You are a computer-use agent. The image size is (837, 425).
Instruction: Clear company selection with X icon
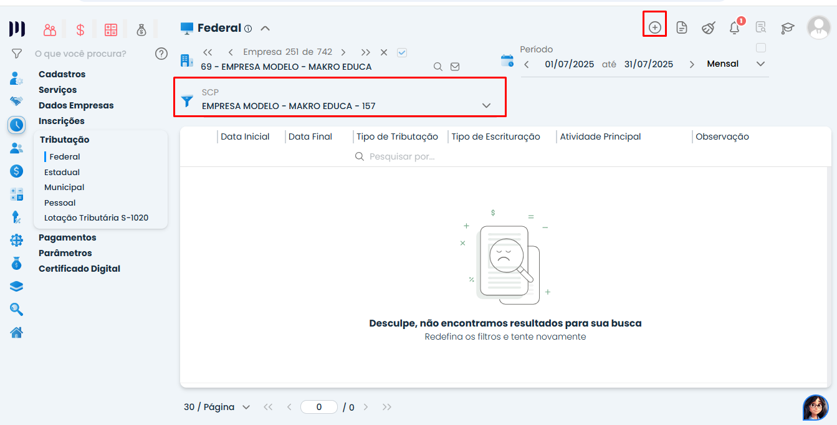click(384, 52)
